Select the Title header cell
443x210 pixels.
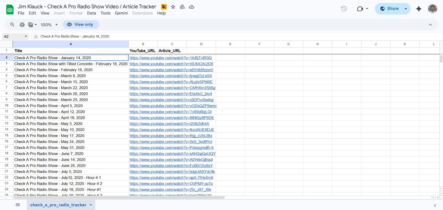[71, 51]
